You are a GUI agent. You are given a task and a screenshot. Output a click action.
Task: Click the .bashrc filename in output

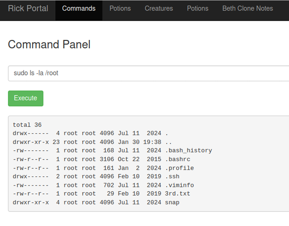(178, 159)
